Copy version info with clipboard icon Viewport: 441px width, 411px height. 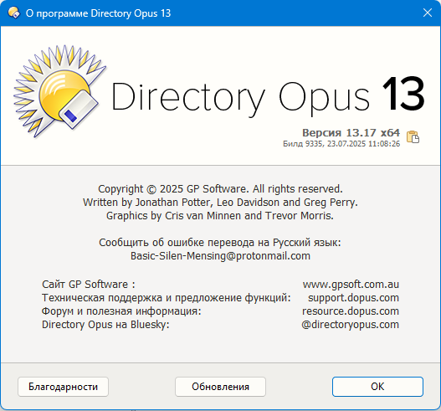point(413,137)
